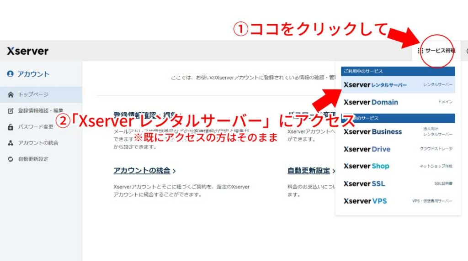Viewport: 468px width, 261px height.
Task: Click the ドメイン label beside Xserver Domain
Action: point(445,102)
